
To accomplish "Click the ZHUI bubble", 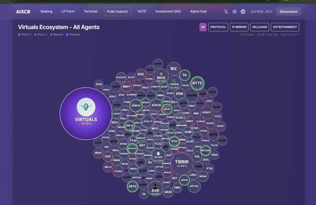I will pos(99,84).
